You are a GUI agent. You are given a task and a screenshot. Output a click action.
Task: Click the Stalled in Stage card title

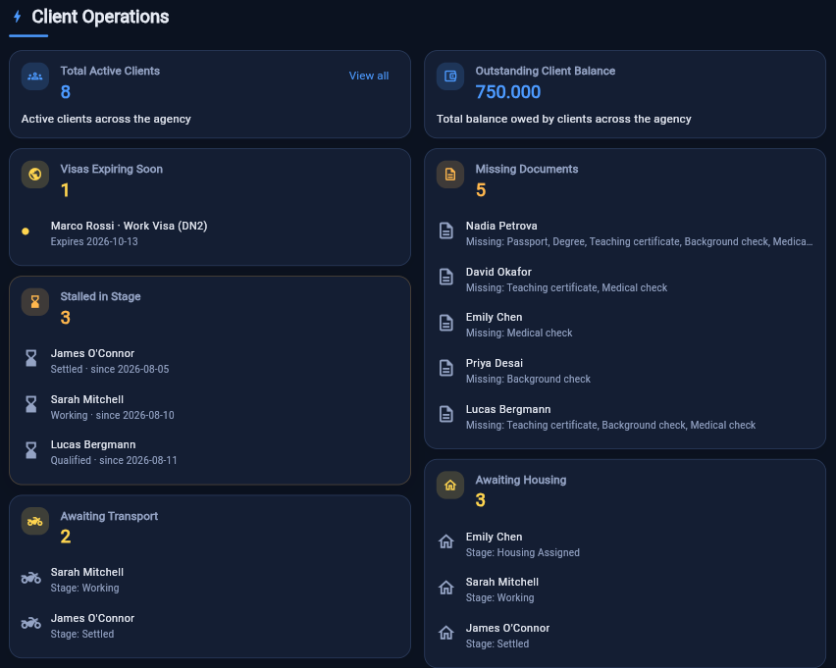click(100, 296)
